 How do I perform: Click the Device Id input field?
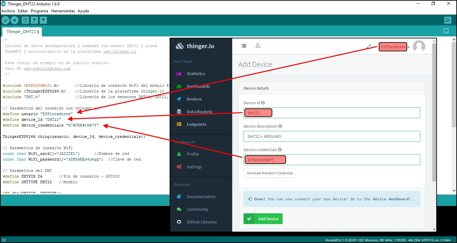[x=332, y=113]
